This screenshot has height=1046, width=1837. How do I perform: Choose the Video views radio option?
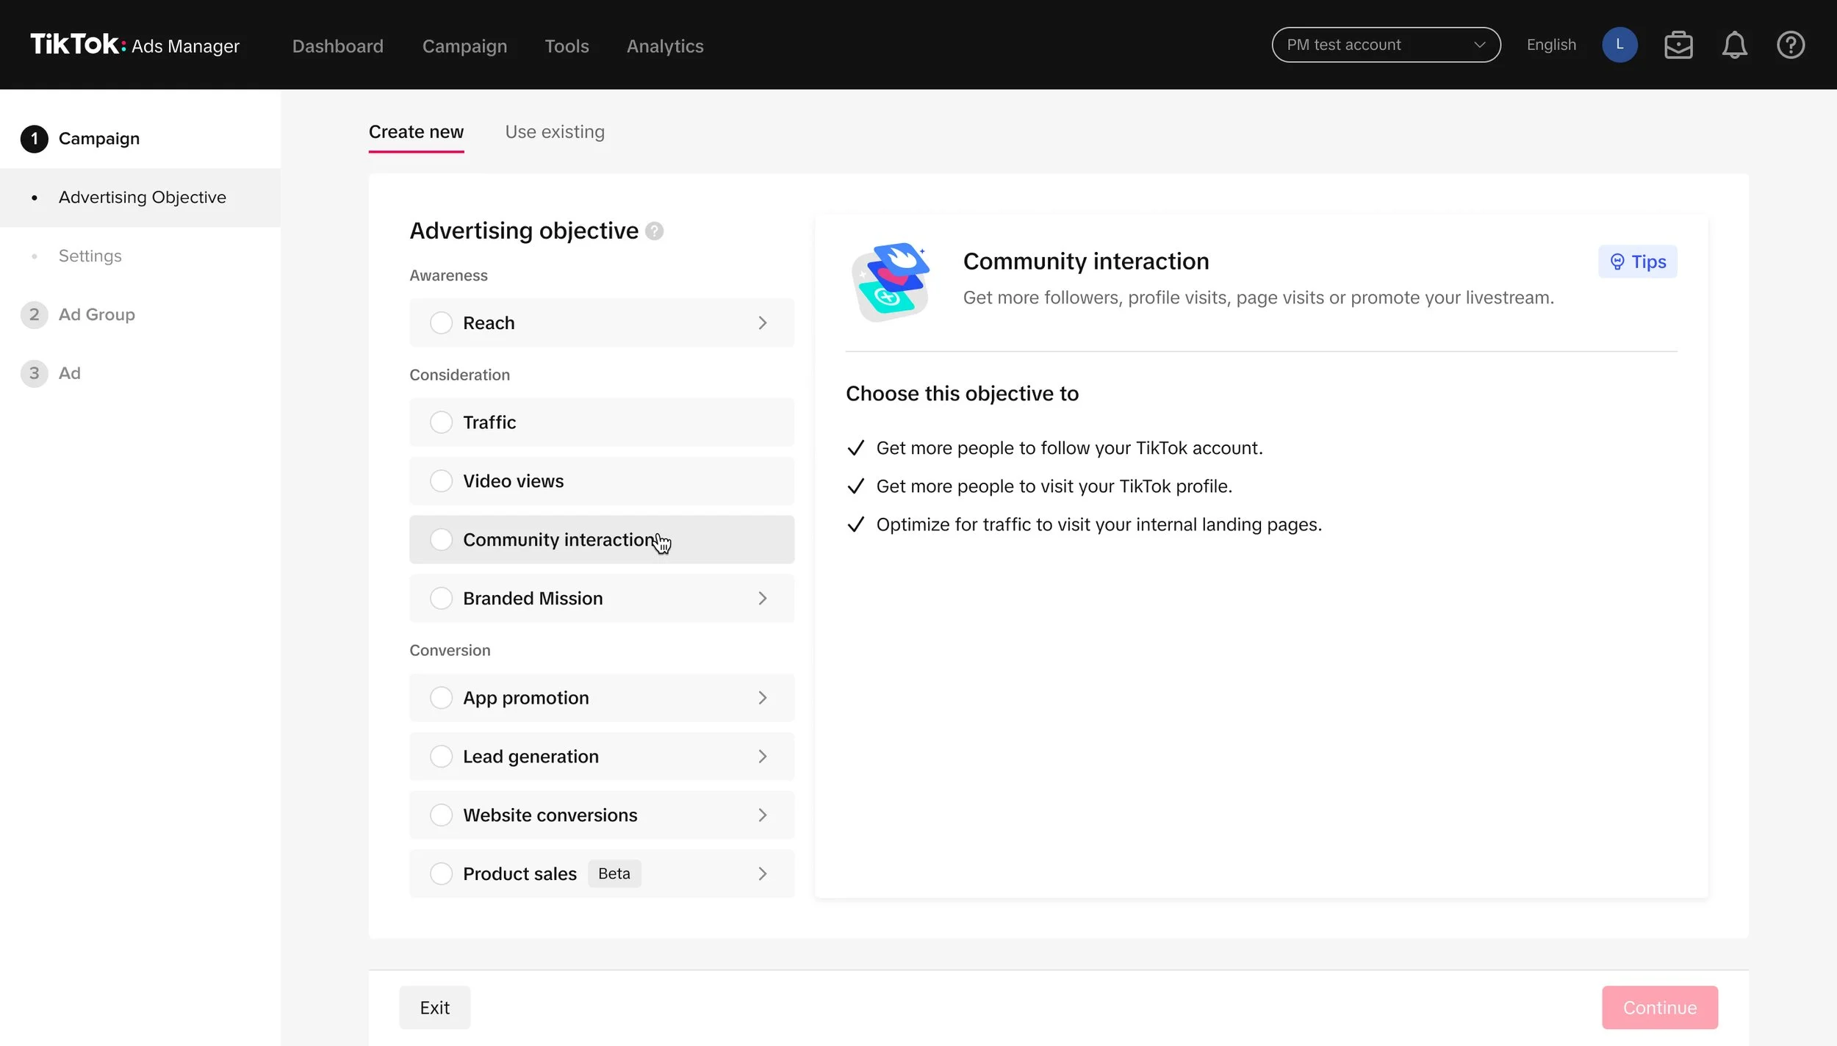pyautogui.click(x=441, y=481)
